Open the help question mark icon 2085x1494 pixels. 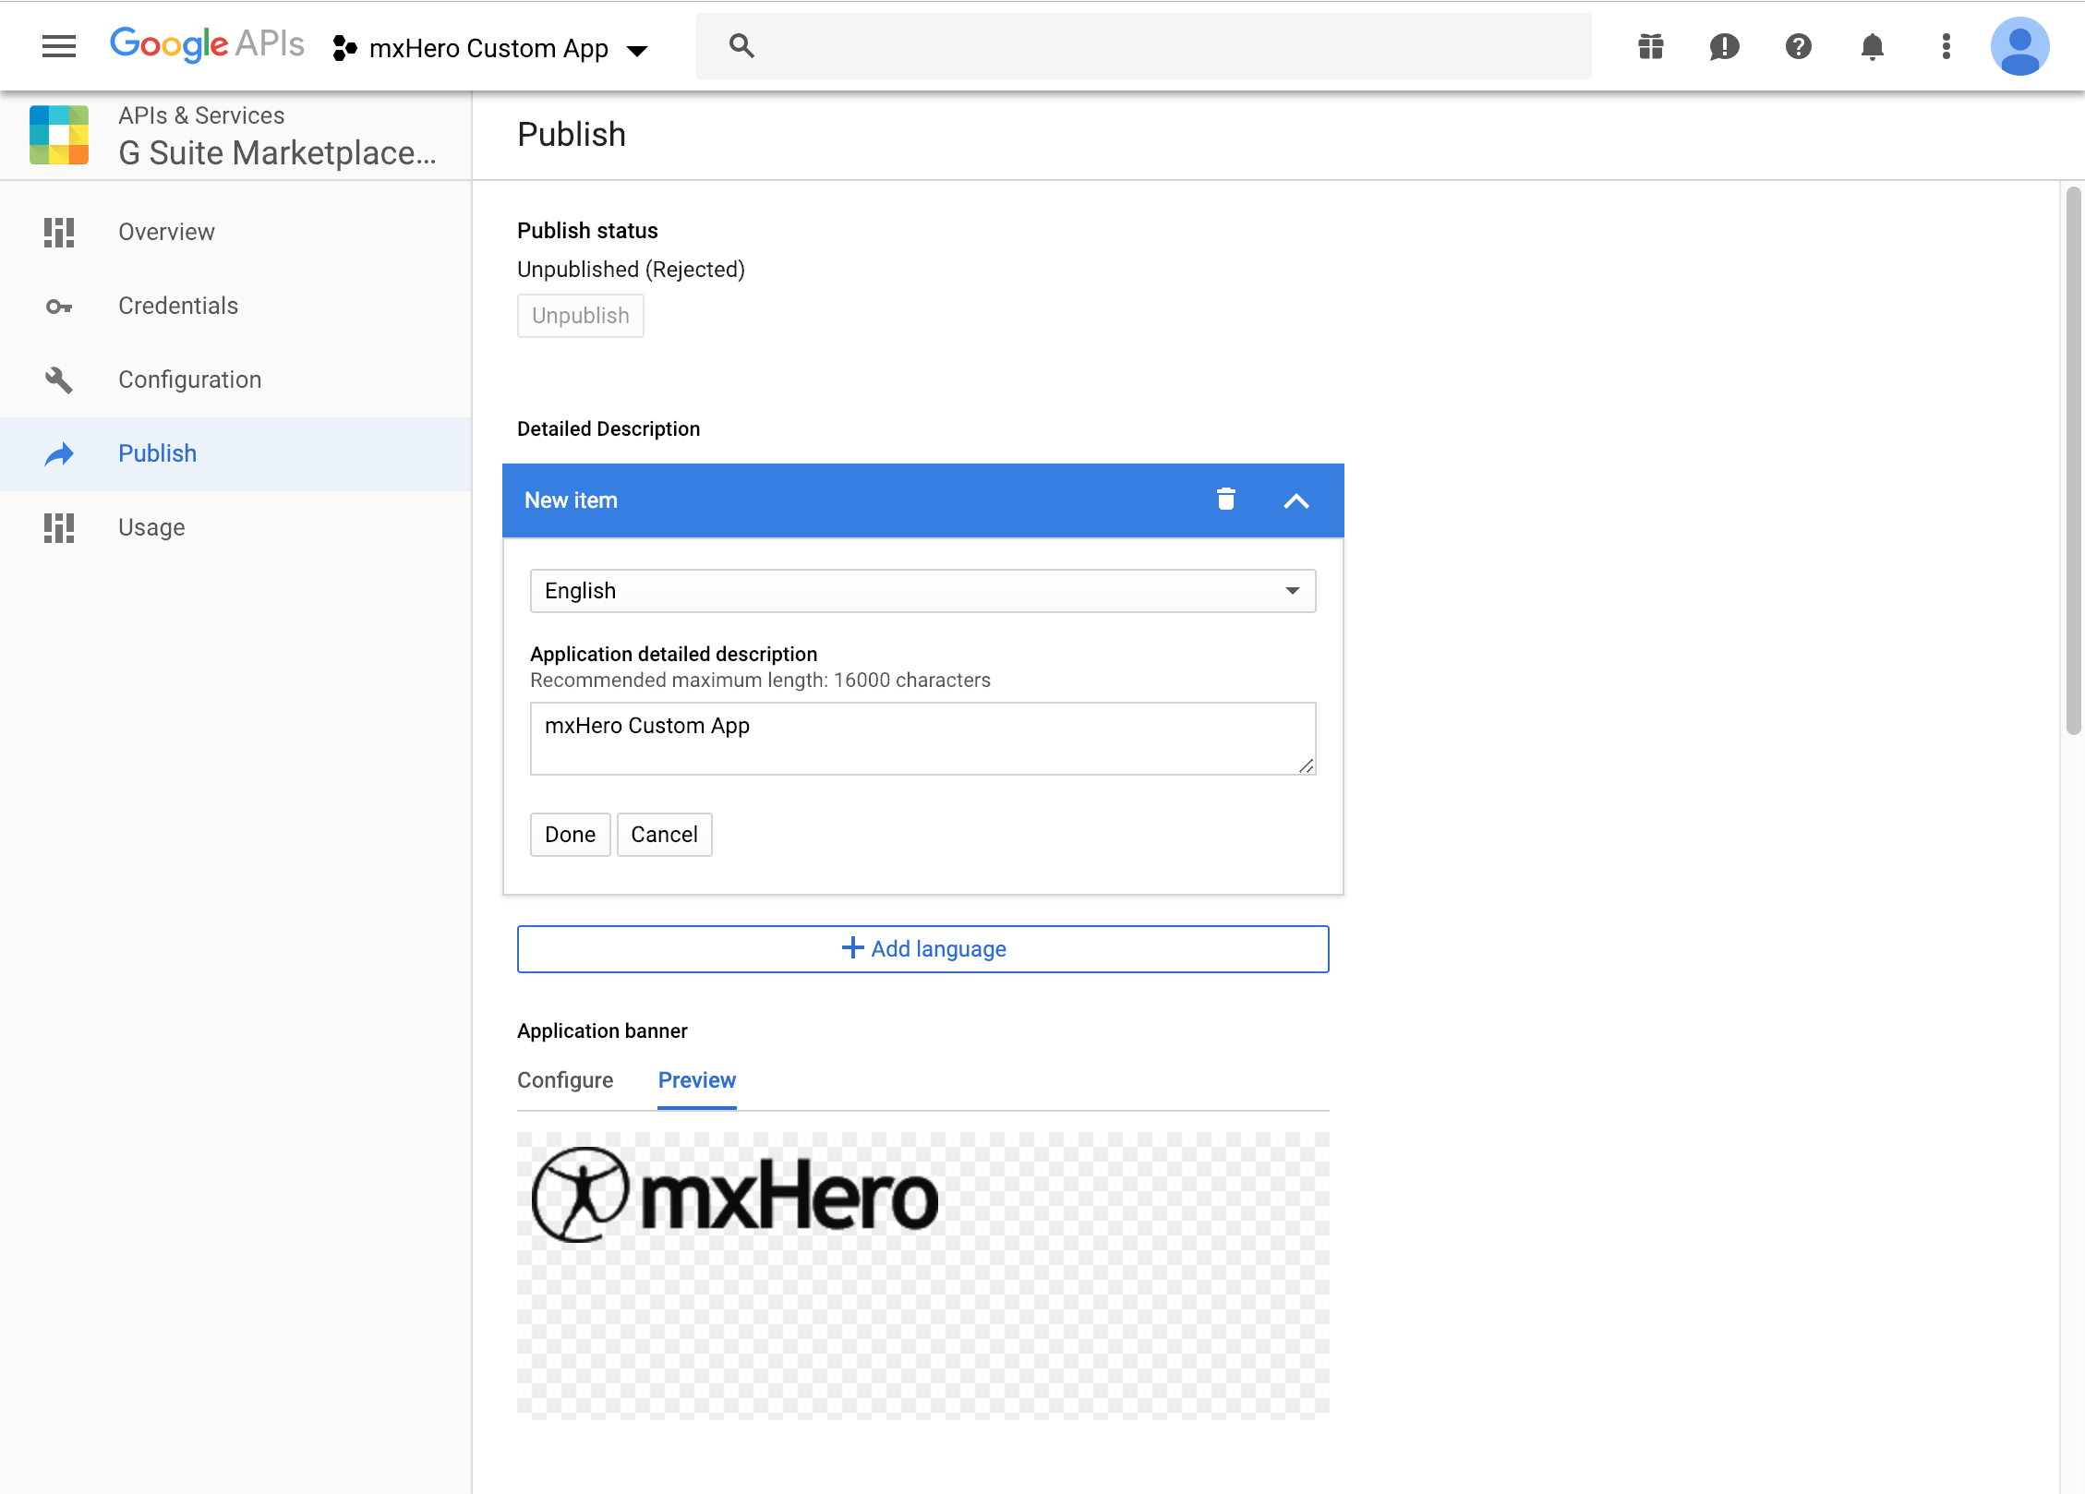click(1799, 46)
